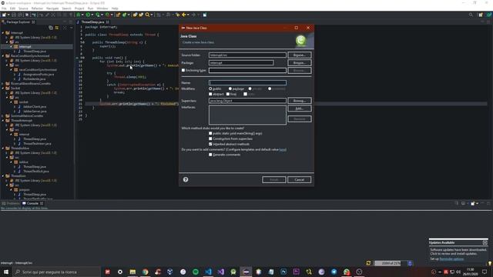The height and width of the screenshot is (277, 493).
Task: Click the Pin Editor toolbar icon
Action: click(205, 15)
